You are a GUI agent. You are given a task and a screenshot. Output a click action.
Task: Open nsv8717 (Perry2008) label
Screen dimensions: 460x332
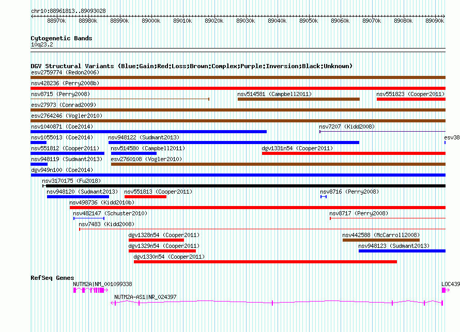(359, 213)
